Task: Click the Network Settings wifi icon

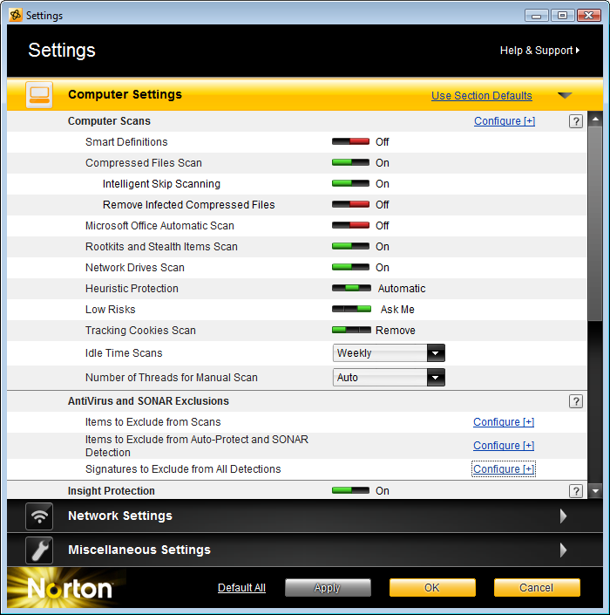Action: point(39,516)
